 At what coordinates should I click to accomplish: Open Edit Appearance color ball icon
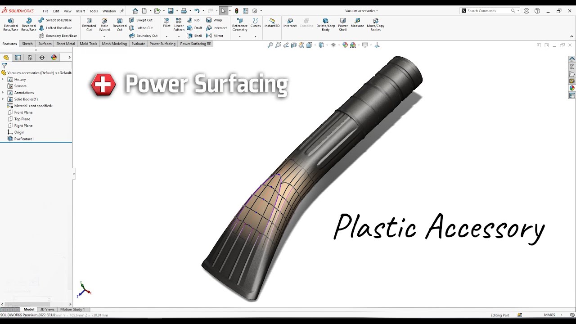coord(345,45)
